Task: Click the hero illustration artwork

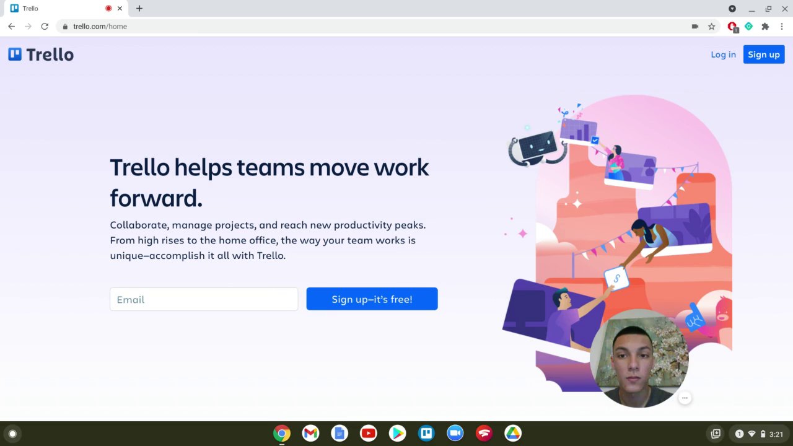Action: click(617, 243)
